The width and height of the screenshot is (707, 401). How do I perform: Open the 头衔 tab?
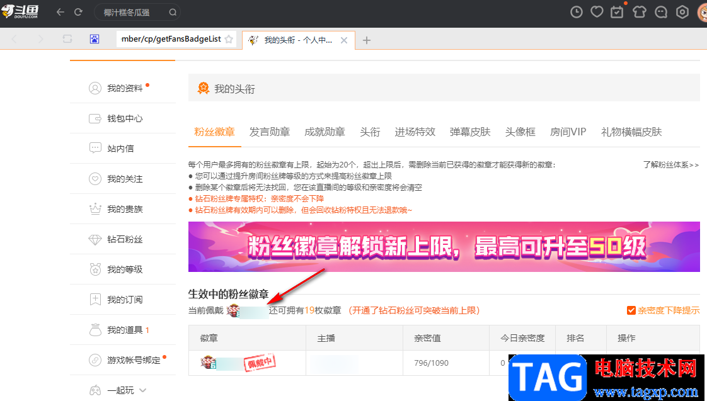[370, 132]
